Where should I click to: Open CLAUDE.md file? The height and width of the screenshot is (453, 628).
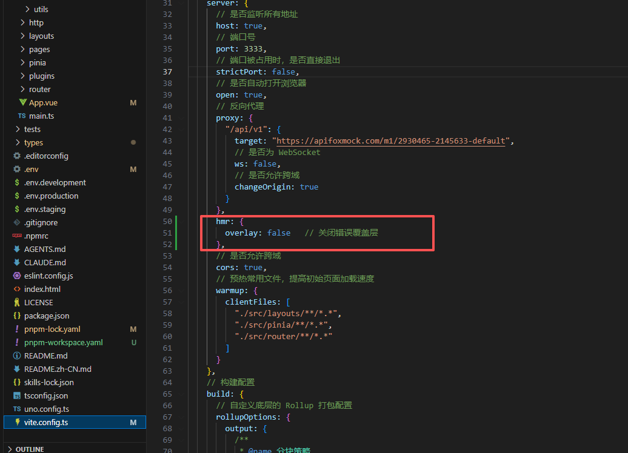click(x=45, y=262)
